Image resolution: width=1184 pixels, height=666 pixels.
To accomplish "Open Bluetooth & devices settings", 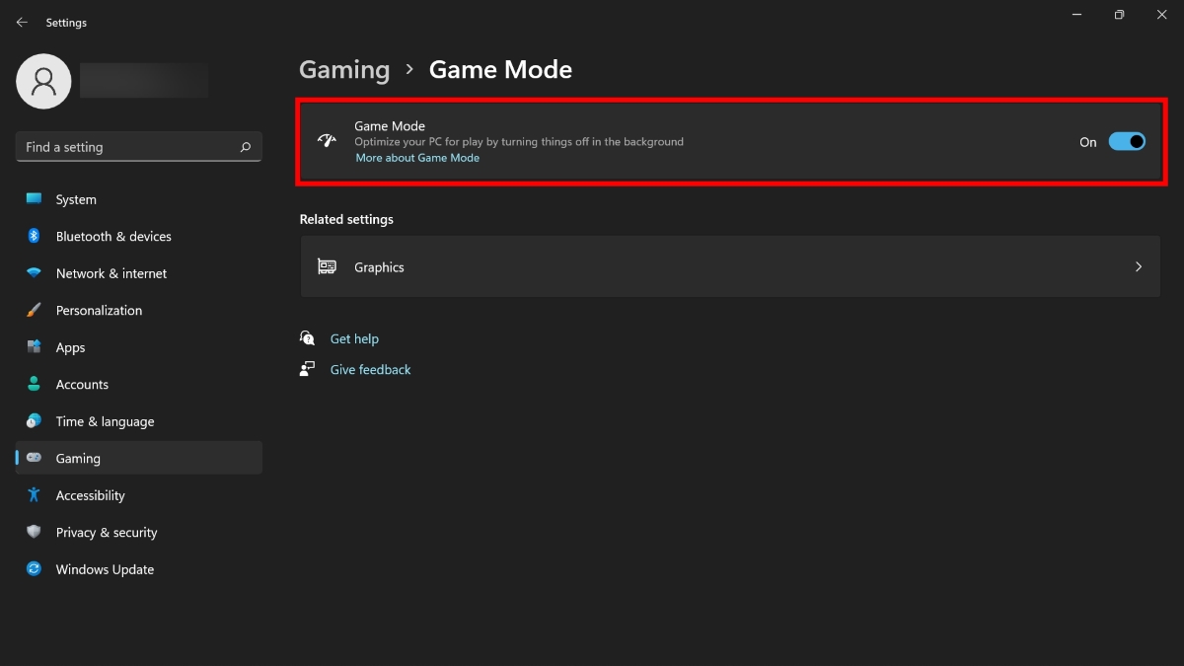I will [34, 236].
